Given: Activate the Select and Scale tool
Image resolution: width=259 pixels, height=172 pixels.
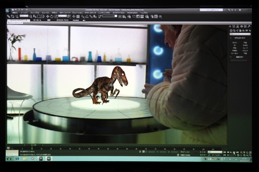Looking at the screenshot, I should click(56, 16).
